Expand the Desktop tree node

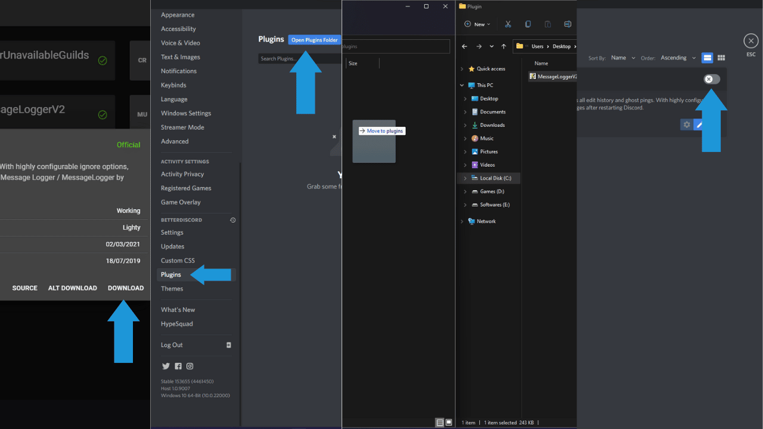(x=465, y=98)
